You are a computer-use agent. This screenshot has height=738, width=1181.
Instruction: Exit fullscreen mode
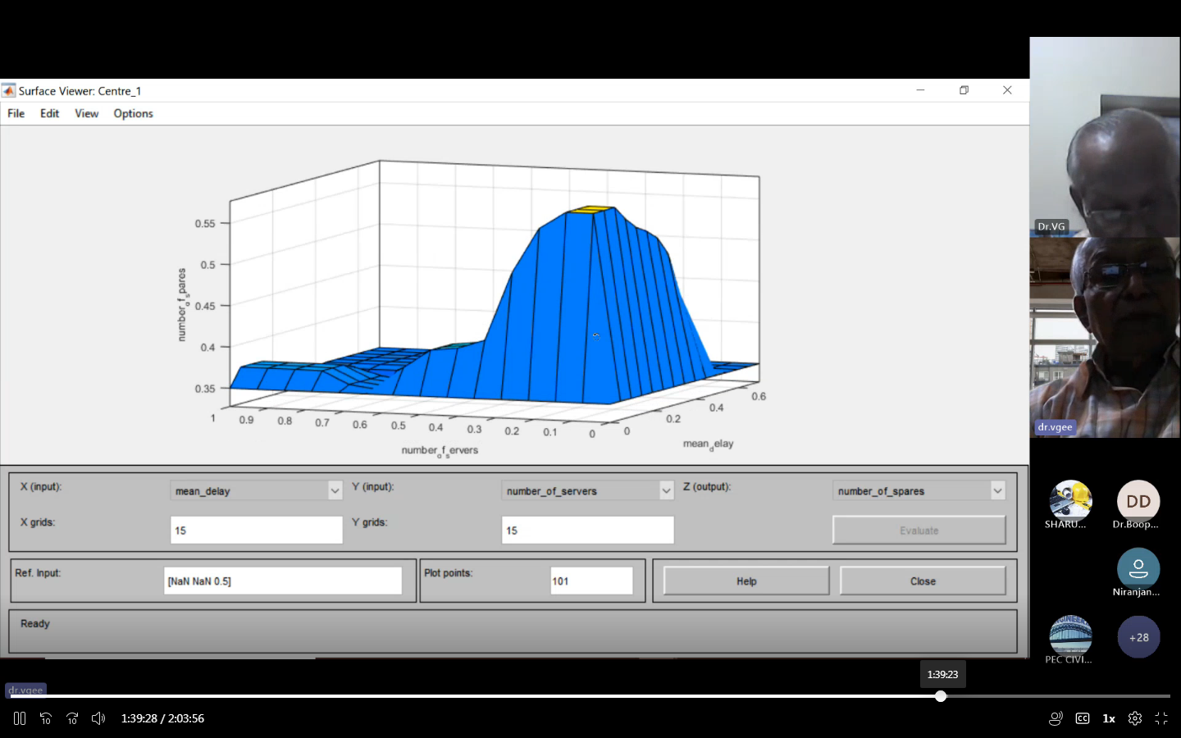(x=1161, y=718)
